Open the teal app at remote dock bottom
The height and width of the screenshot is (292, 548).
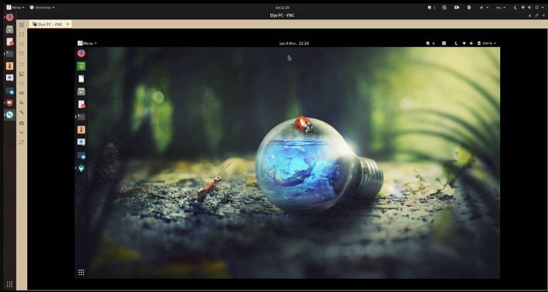81,168
